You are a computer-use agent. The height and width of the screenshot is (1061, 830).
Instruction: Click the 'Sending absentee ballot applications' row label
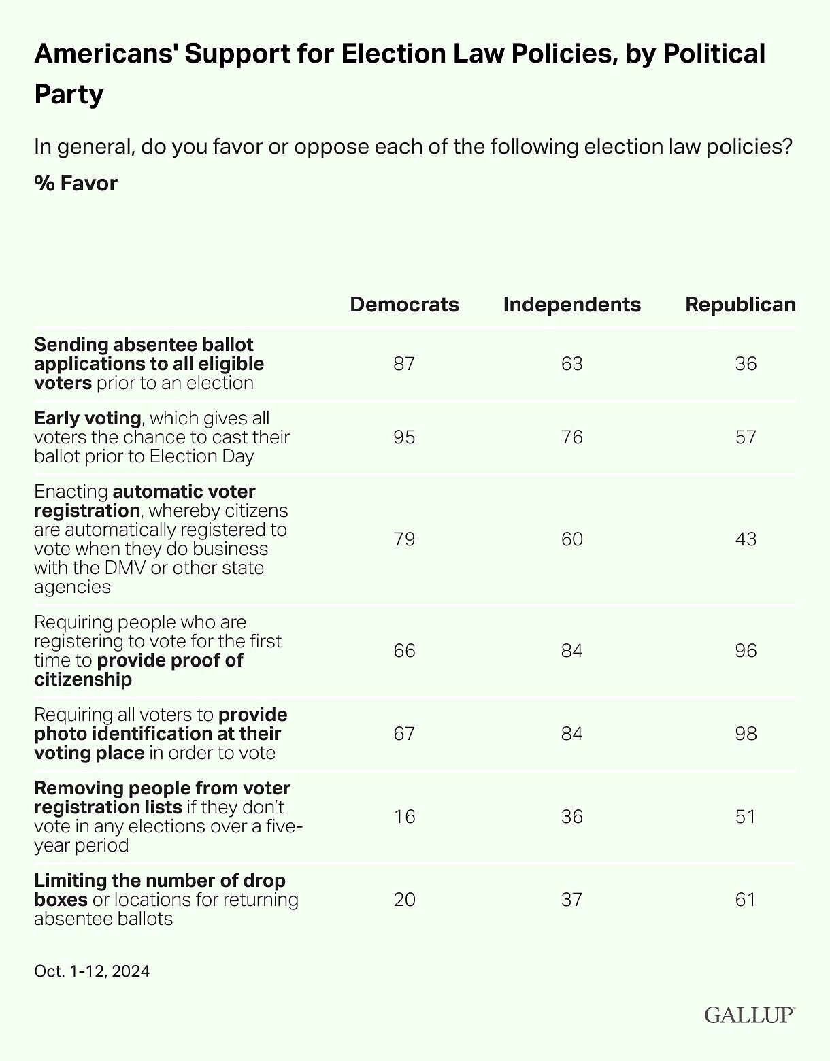click(x=149, y=364)
